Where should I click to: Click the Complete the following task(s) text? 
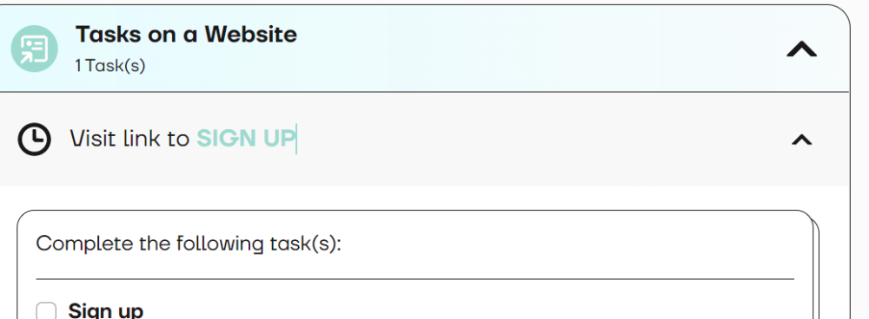pyautogui.click(x=189, y=244)
